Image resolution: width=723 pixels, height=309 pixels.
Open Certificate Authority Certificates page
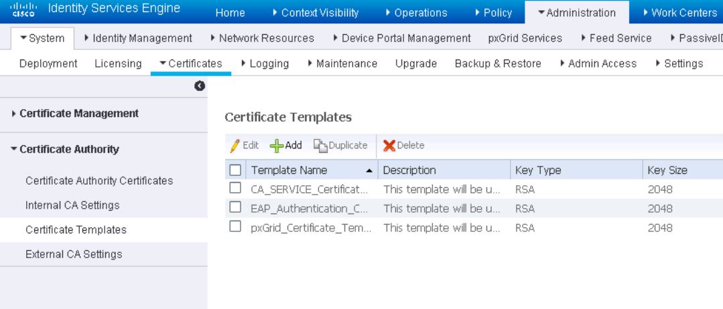coord(99,181)
